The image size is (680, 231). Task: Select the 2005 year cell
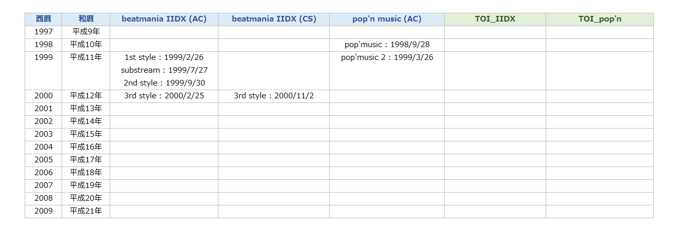pyautogui.click(x=44, y=160)
